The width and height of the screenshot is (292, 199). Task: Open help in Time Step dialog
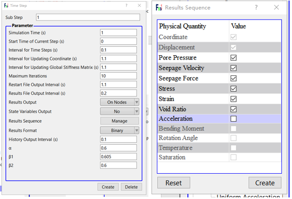point(126,5)
